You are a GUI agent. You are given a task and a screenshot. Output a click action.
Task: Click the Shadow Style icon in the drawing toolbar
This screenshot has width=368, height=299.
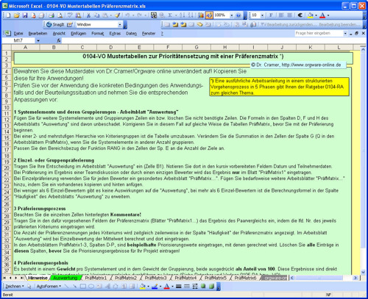[203, 286]
